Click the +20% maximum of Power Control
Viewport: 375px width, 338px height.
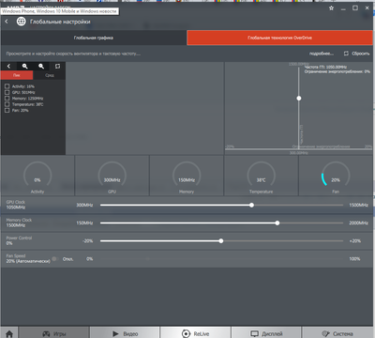355,241
